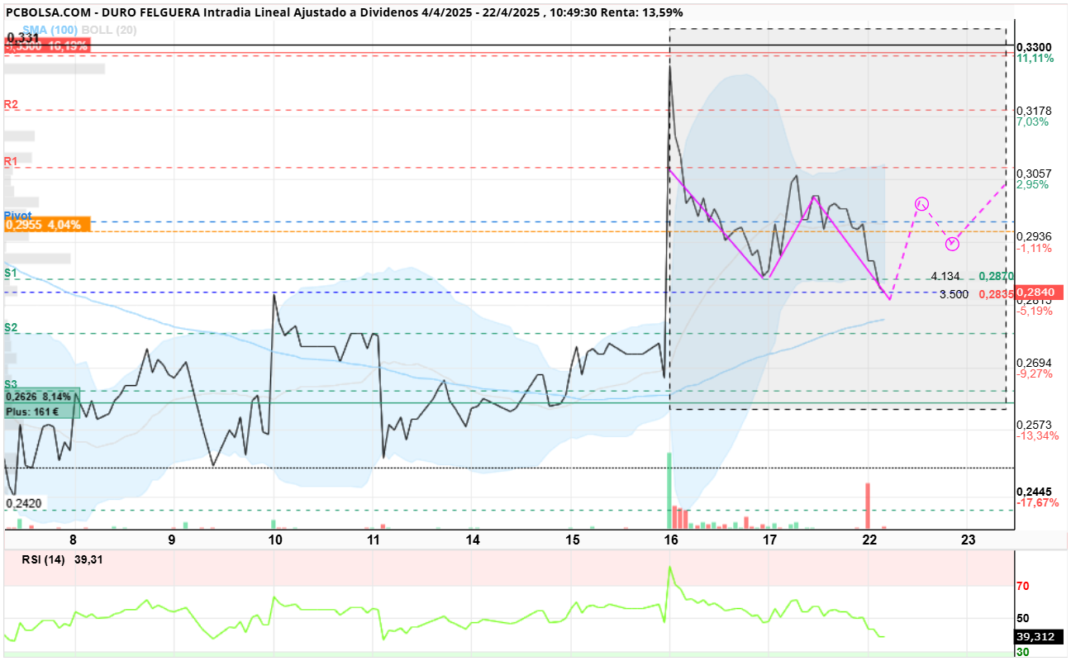Click the lower magenta projection circle marker
This screenshot has width=1071, height=661.
tap(953, 244)
